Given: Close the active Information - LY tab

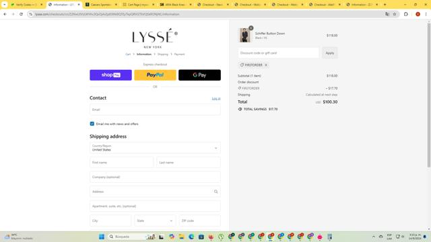Looking at the screenshot, I should point(79,5).
